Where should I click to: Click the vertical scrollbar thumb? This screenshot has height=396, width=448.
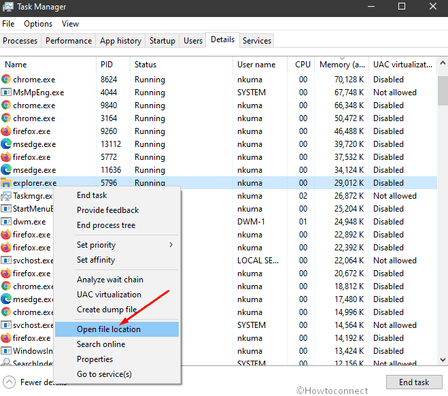443,91
